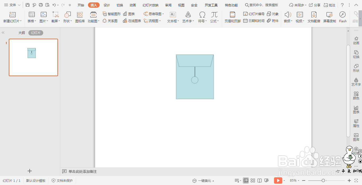Collapse the slide panel with chevrons

(x=3, y=33)
